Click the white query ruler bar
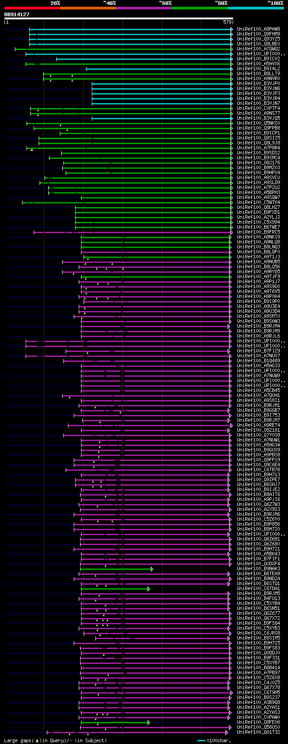The width and height of the screenshot is (288, 744). [x=119, y=18]
